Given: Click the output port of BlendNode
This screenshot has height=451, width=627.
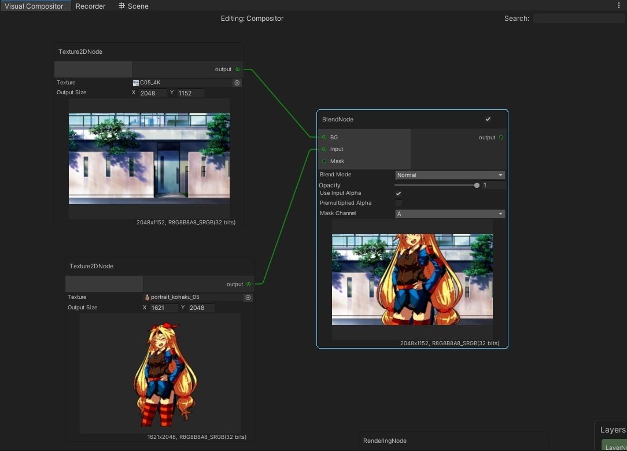Looking at the screenshot, I should pos(501,137).
